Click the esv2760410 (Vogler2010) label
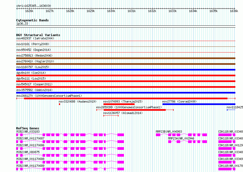The height and width of the screenshot is (172, 243). coord(35,61)
